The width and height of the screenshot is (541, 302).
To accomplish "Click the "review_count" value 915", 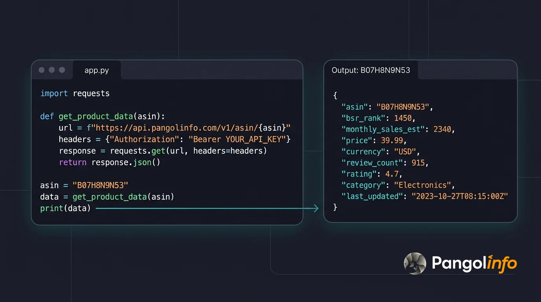I will (x=418, y=163).
